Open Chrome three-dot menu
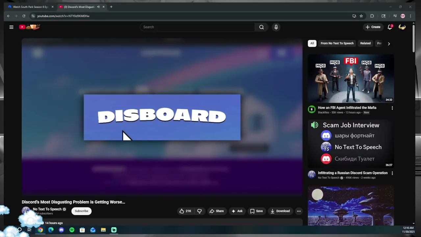The image size is (421, 237). click(410, 16)
